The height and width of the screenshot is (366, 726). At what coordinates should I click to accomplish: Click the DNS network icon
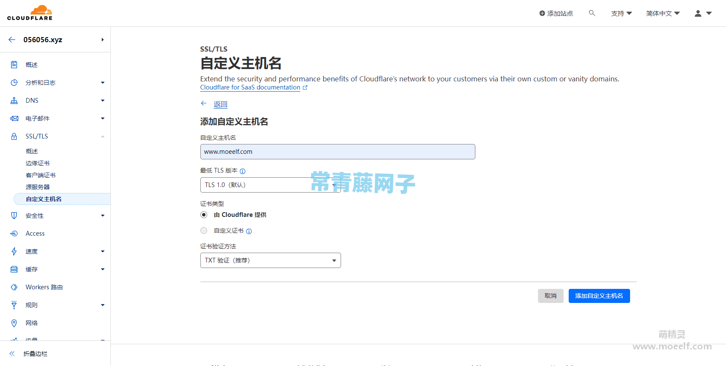14,101
